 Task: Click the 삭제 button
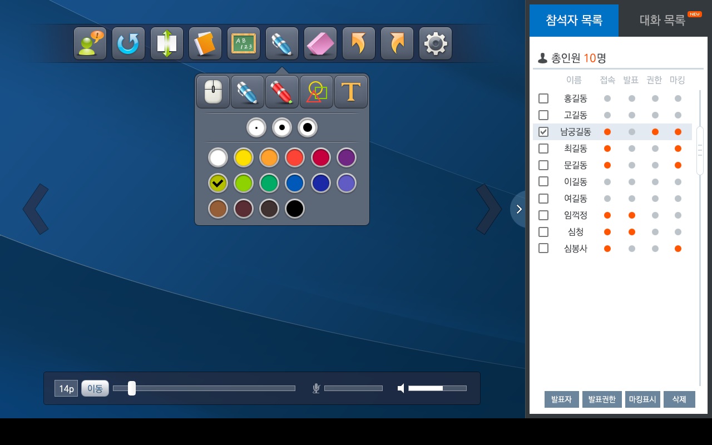click(679, 399)
